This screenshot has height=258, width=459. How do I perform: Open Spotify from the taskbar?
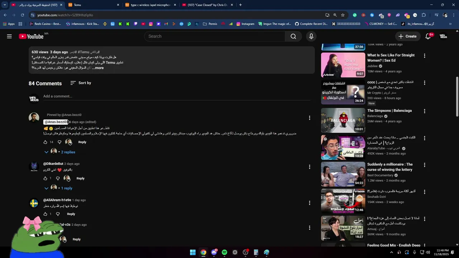point(224,252)
